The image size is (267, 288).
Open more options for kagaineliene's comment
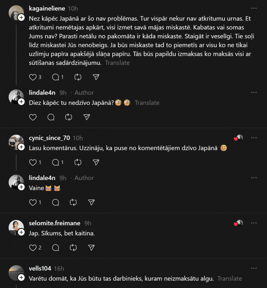(x=254, y=8)
